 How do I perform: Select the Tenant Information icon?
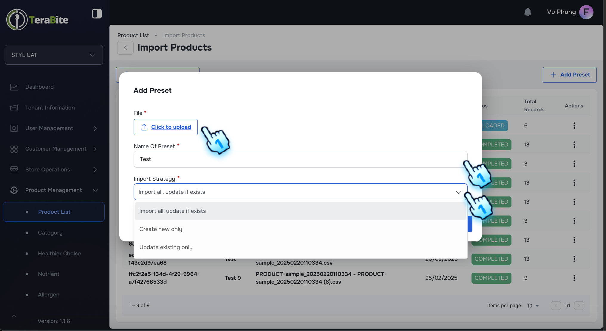14,107
